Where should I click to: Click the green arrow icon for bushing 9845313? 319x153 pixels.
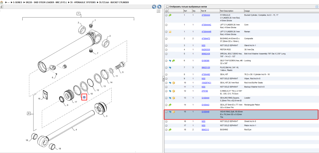[x=170, y=129]
